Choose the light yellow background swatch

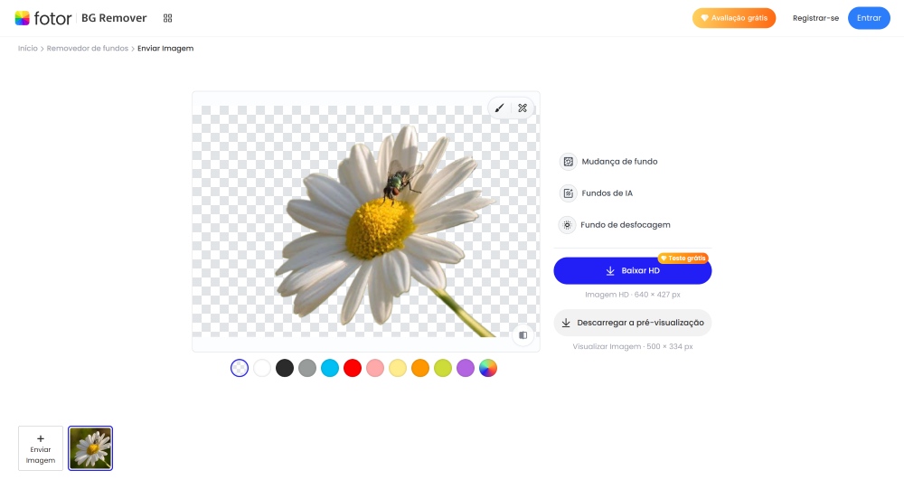(x=398, y=368)
